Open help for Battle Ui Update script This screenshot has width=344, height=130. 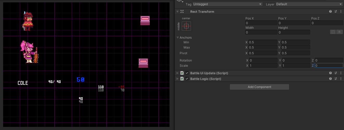330,73
